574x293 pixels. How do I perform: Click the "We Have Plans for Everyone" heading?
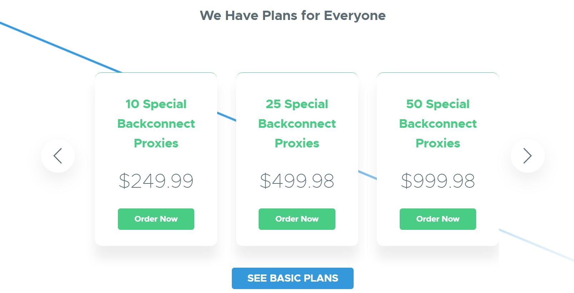click(293, 16)
